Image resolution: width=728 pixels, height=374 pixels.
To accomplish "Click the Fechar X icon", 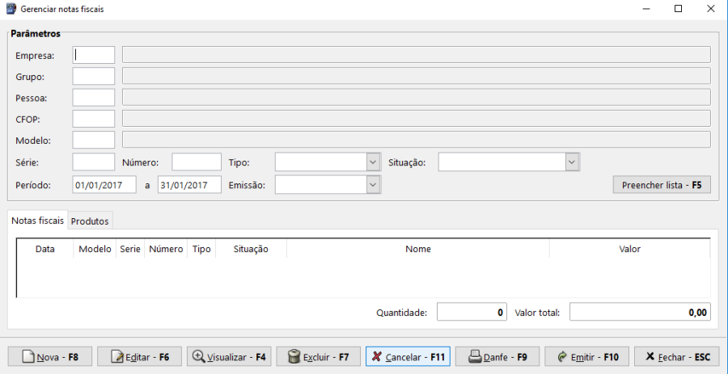I will [x=650, y=356].
